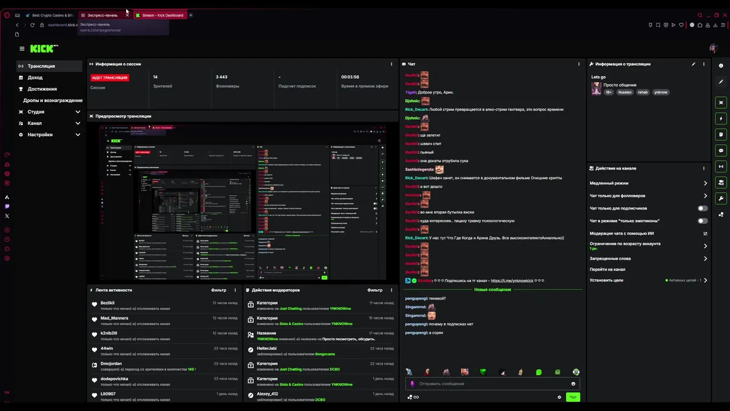Click the wrench icon in the right sidebar
Screen dimensions: 730x411
click(721, 199)
